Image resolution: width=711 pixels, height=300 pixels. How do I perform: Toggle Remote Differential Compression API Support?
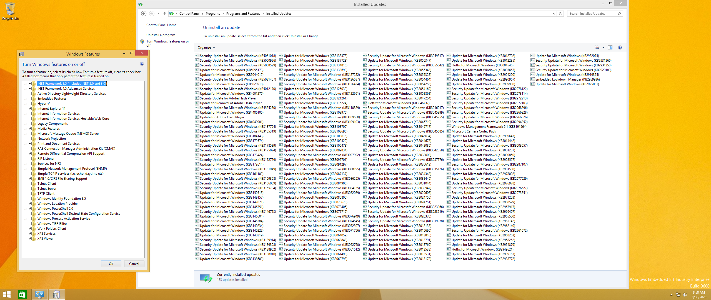click(30, 154)
